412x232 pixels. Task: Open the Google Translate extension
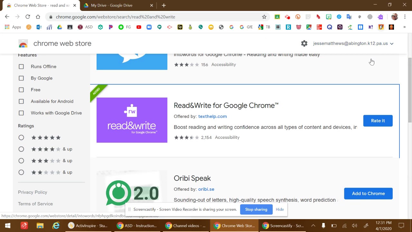coord(349,17)
